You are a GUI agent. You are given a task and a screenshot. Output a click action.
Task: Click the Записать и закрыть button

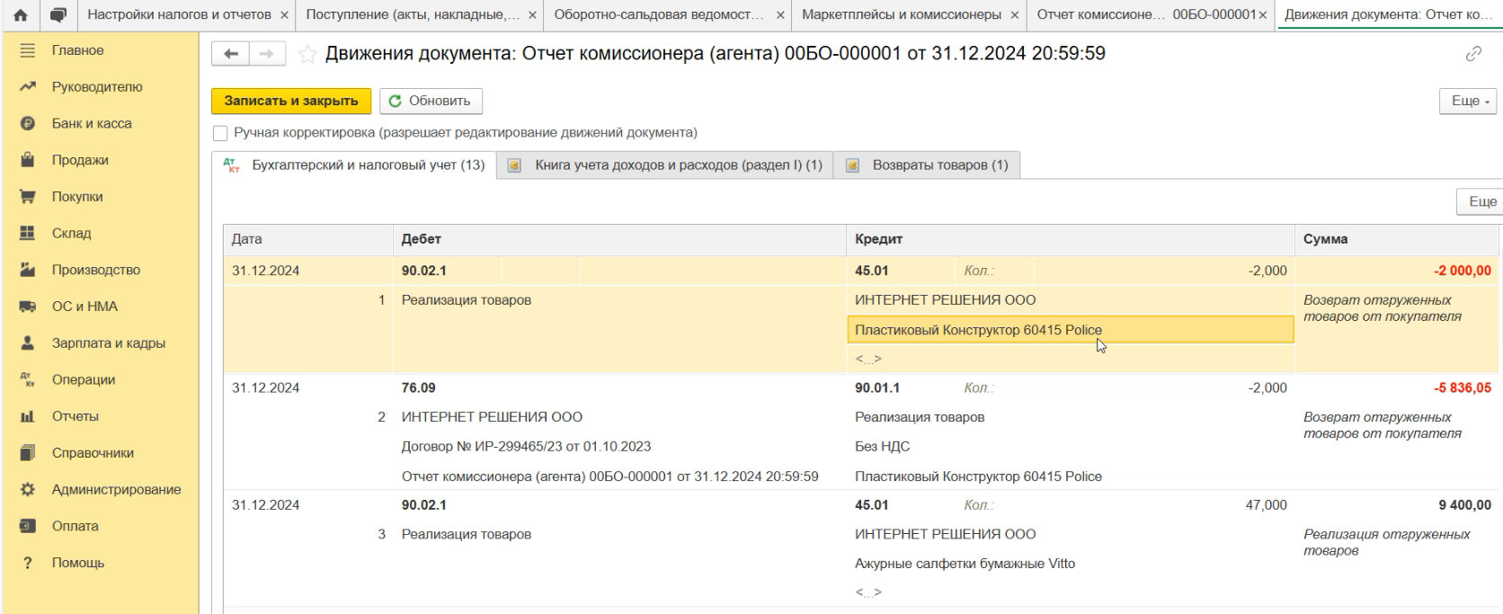(291, 101)
